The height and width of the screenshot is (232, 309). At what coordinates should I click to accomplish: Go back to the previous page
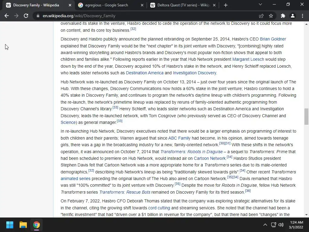7,16
